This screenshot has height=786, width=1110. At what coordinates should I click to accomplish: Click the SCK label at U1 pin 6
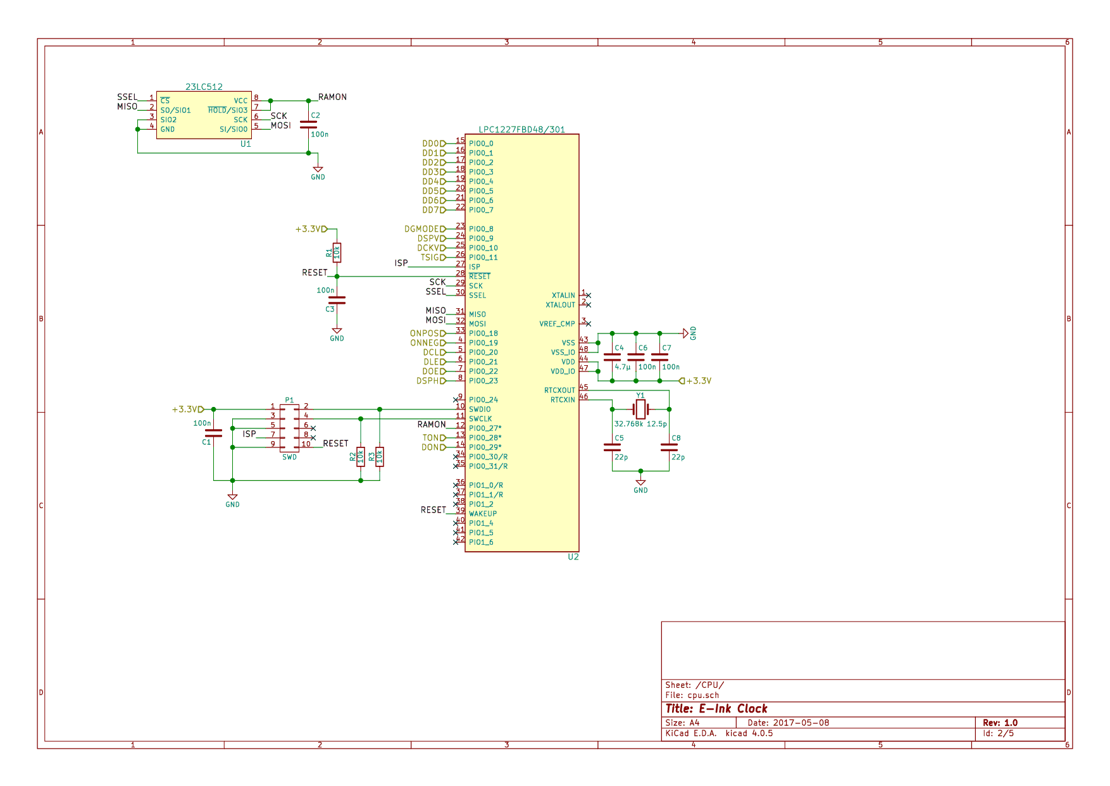point(278,116)
